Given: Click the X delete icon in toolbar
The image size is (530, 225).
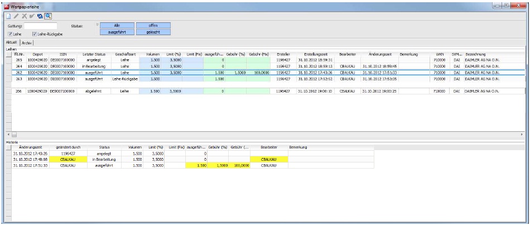Looking at the screenshot, I should pos(24,16).
